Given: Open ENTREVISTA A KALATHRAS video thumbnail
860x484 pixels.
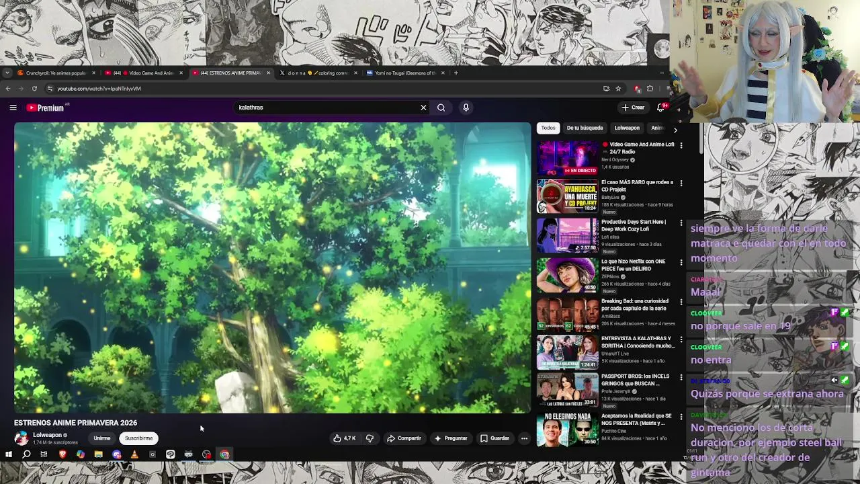Looking at the screenshot, I should coord(567,352).
